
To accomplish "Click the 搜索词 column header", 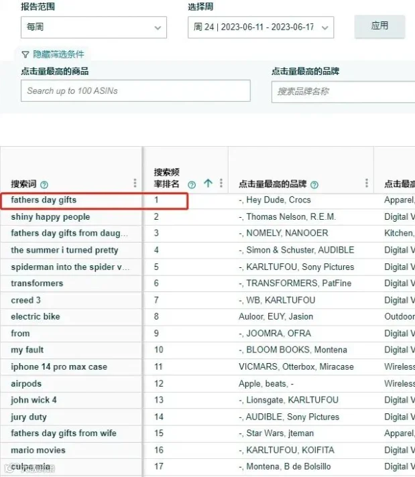I will (x=23, y=184).
